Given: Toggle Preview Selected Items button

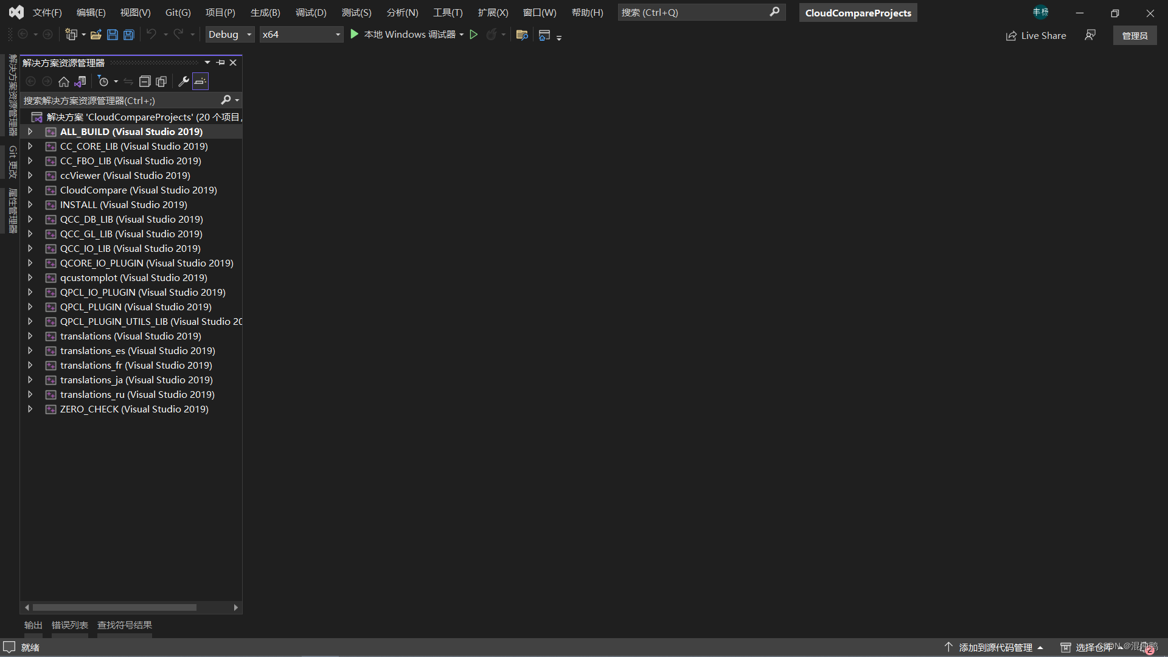Looking at the screenshot, I should tap(200, 82).
